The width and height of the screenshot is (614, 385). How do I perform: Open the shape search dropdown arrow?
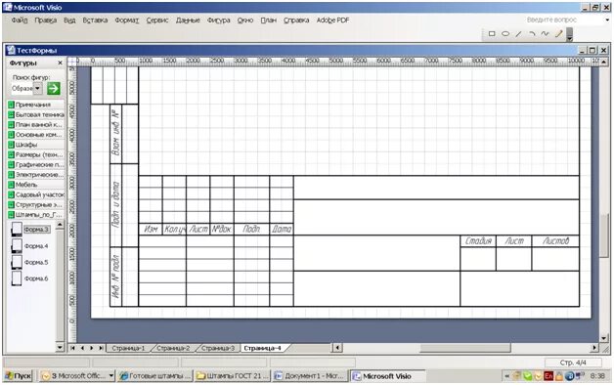[37, 88]
